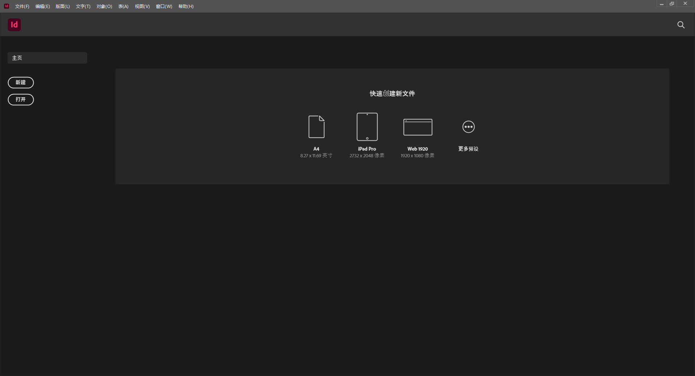This screenshot has width=695, height=376.
Task: Click the InDesign home logo icon
Action: coord(14,25)
